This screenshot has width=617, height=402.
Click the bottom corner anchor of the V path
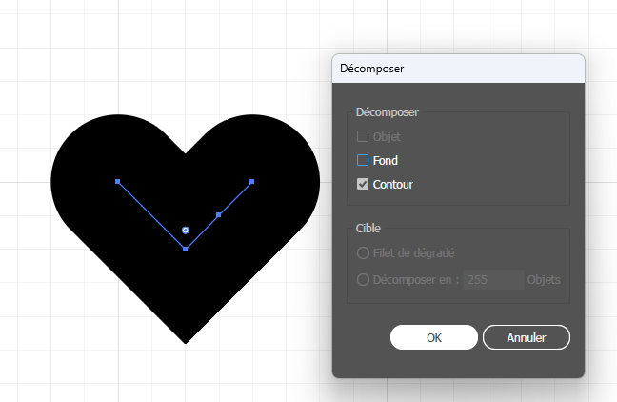point(185,249)
